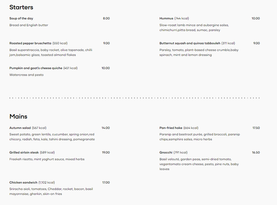Click the 17.50 pan-fried hake price
277x205 pixels.
coord(256,128)
